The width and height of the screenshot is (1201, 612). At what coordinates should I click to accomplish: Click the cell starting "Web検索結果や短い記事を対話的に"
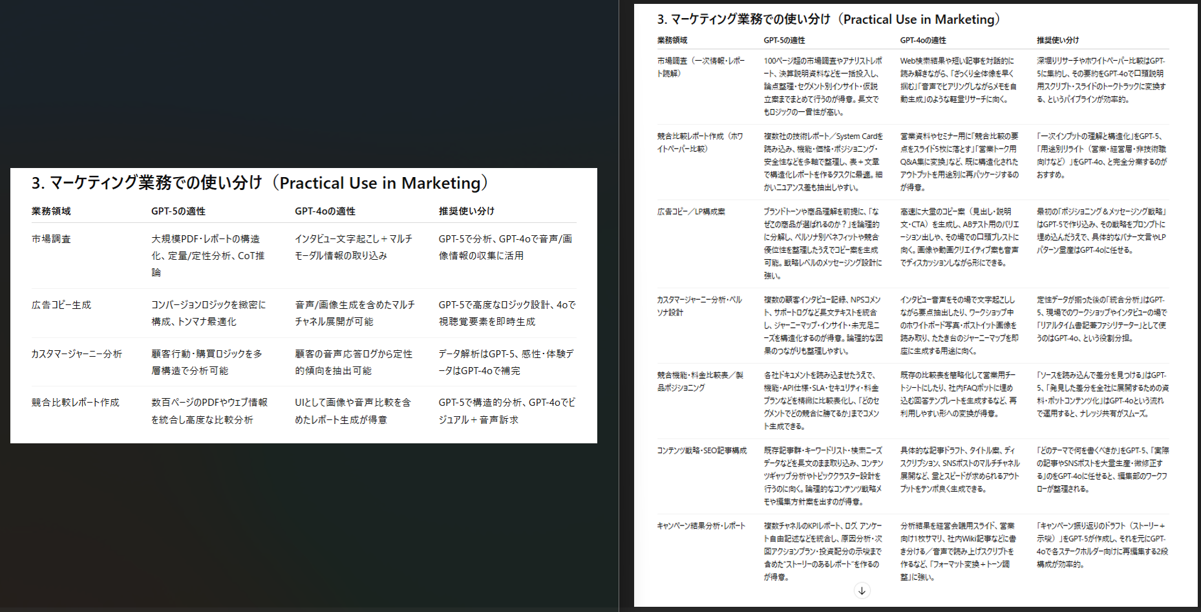[x=959, y=80]
